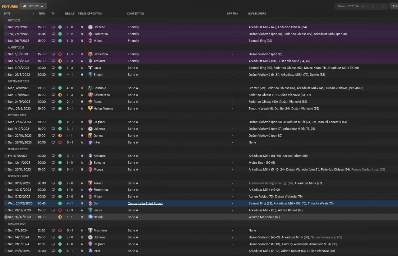Click the green win indicator for Monza match
This screenshot has width=398, height=256.
coord(60,170)
